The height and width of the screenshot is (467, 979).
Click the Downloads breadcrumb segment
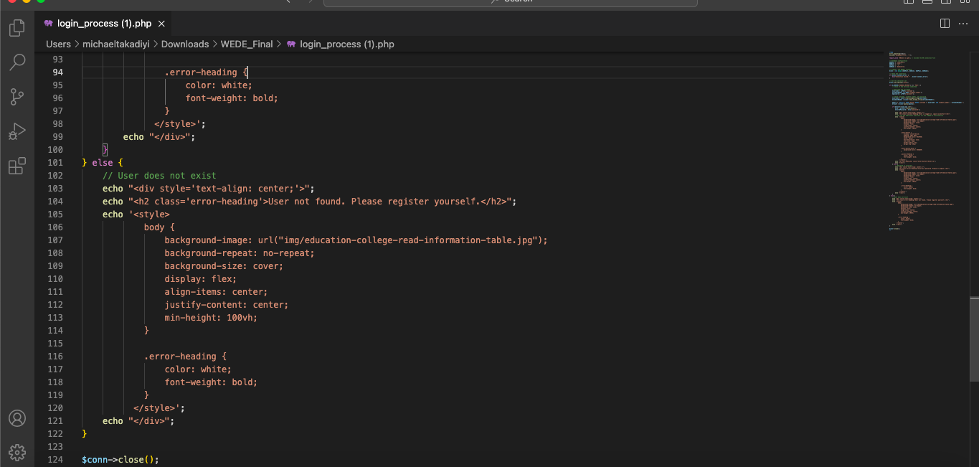click(x=185, y=44)
